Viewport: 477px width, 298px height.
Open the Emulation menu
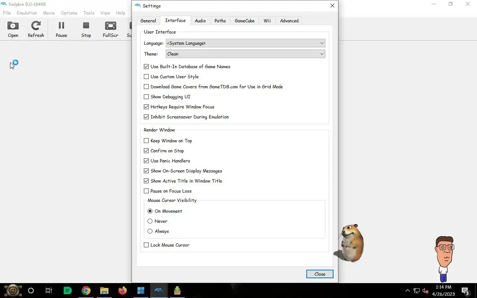pyautogui.click(x=27, y=13)
